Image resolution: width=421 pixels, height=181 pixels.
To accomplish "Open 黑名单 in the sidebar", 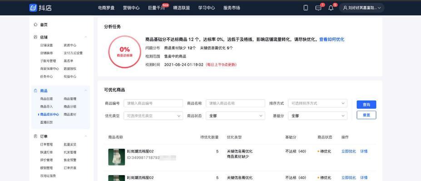I will [69, 61].
